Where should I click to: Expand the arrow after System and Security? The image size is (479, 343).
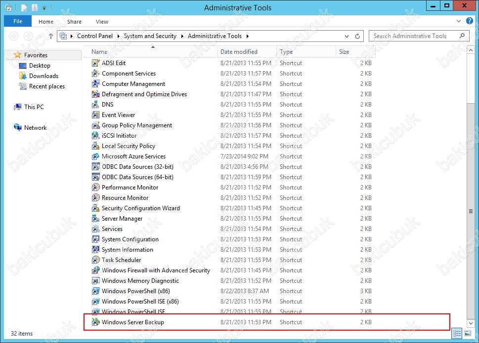click(182, 37)
